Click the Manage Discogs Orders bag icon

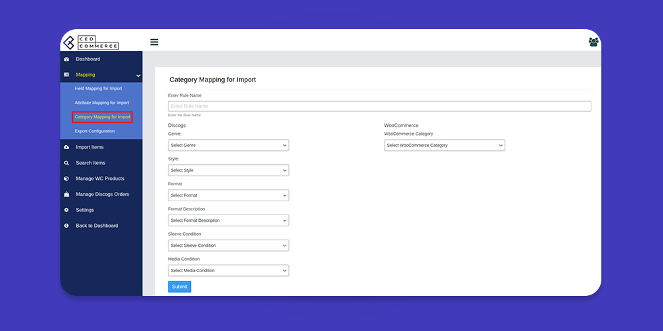click(x=66, y=194)
